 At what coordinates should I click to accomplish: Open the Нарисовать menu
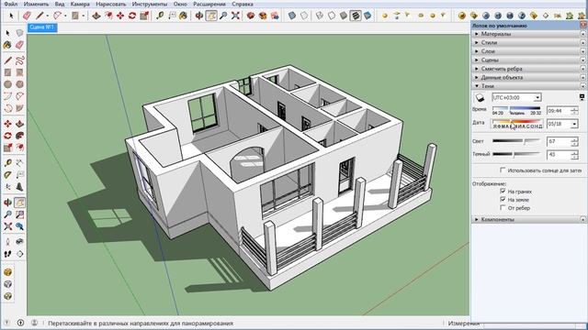[x=110, y=4]
